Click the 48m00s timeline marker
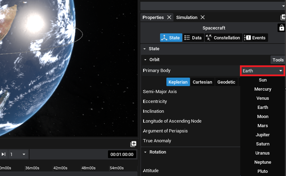This screenshot has width=286, height=176. (88, 168)
